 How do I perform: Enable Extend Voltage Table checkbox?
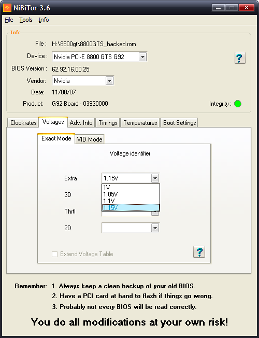55,254
